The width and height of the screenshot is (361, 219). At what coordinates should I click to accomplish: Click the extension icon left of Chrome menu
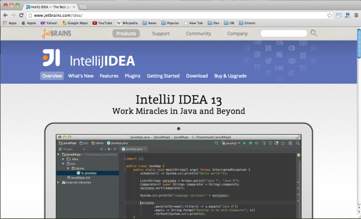pyautogui.click(x=347, y=15)
